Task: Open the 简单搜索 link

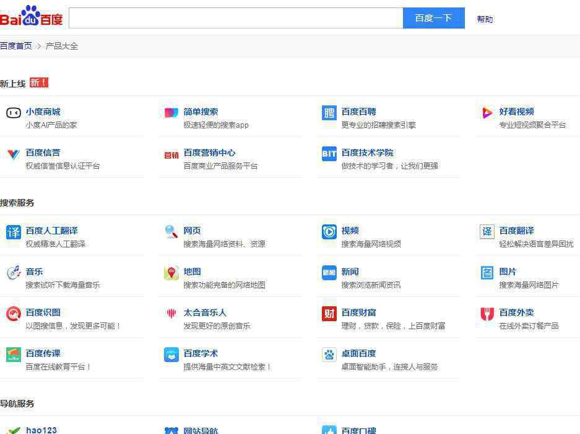Action: [201, 112]
